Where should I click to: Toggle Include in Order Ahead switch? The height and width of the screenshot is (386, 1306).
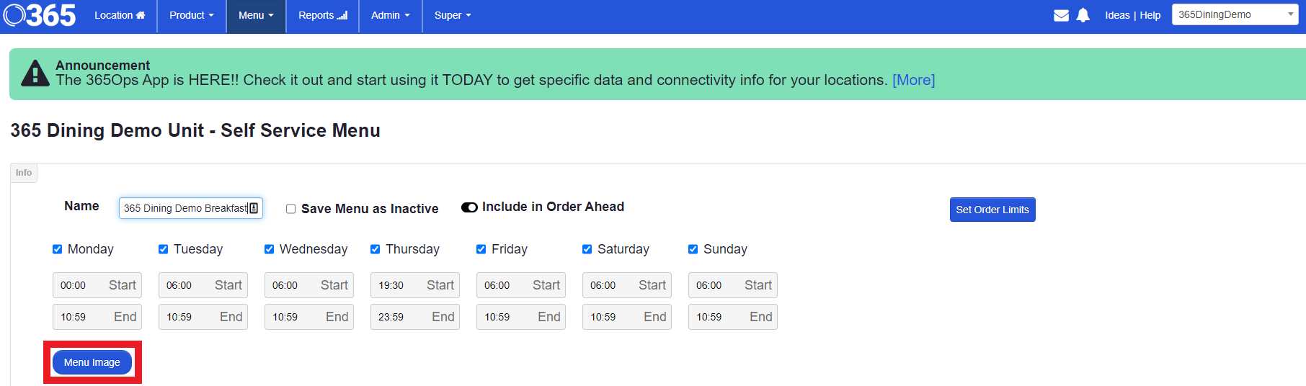click(x=469, y=207)
